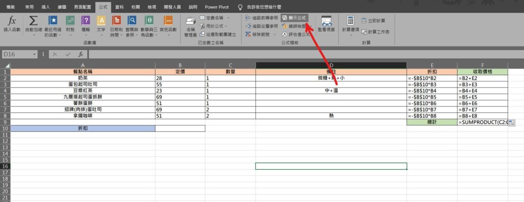Open More Functions (其他函數) icon
Viewport: 524px width, 202px height.
(168, 20)
